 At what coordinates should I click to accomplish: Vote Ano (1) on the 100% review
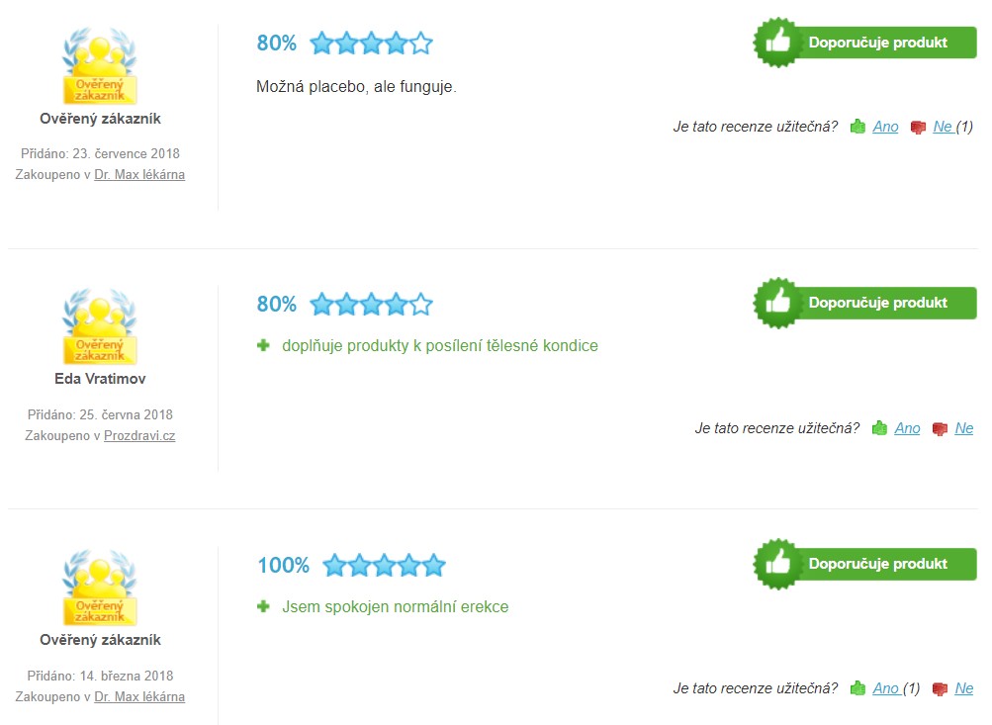coord(896,688)
